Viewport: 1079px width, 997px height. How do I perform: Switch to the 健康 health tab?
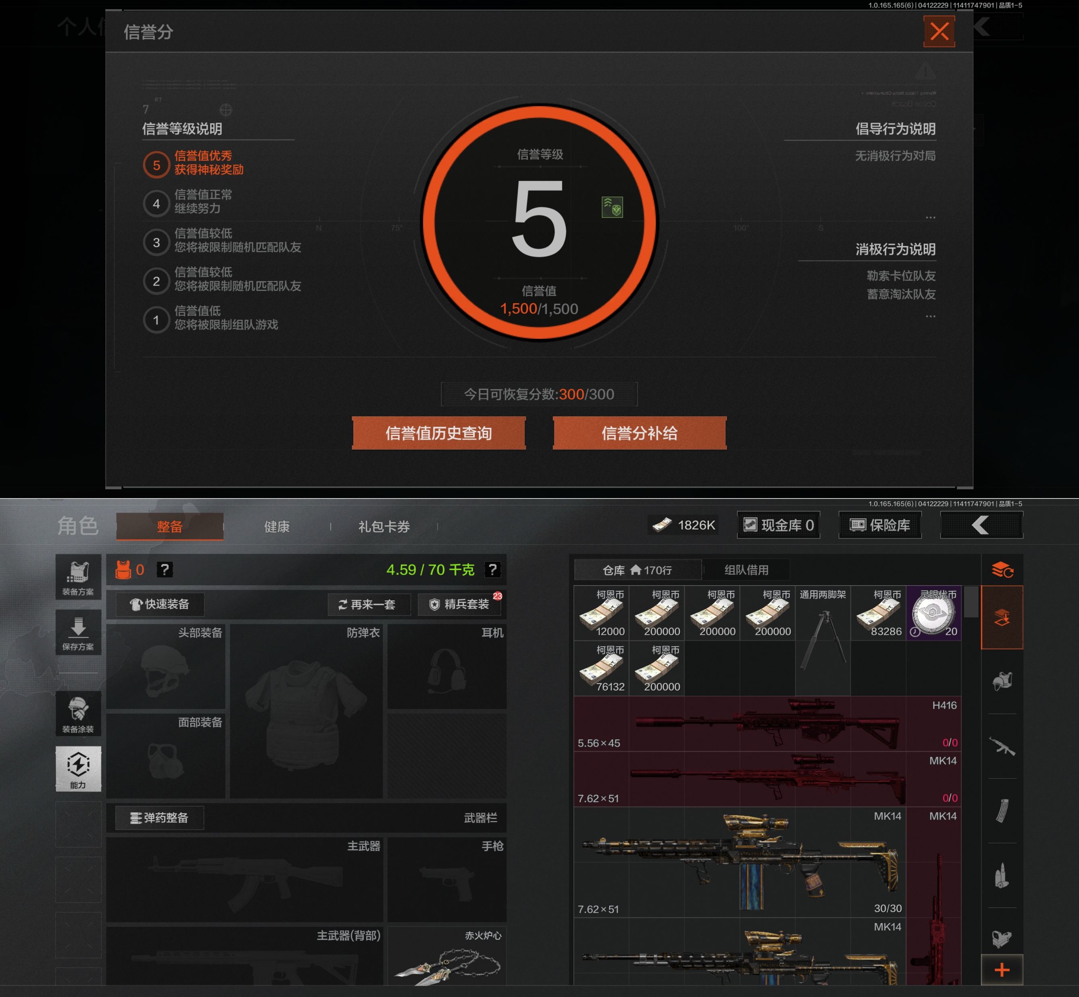pyautogui.click(x=277, y=527)
